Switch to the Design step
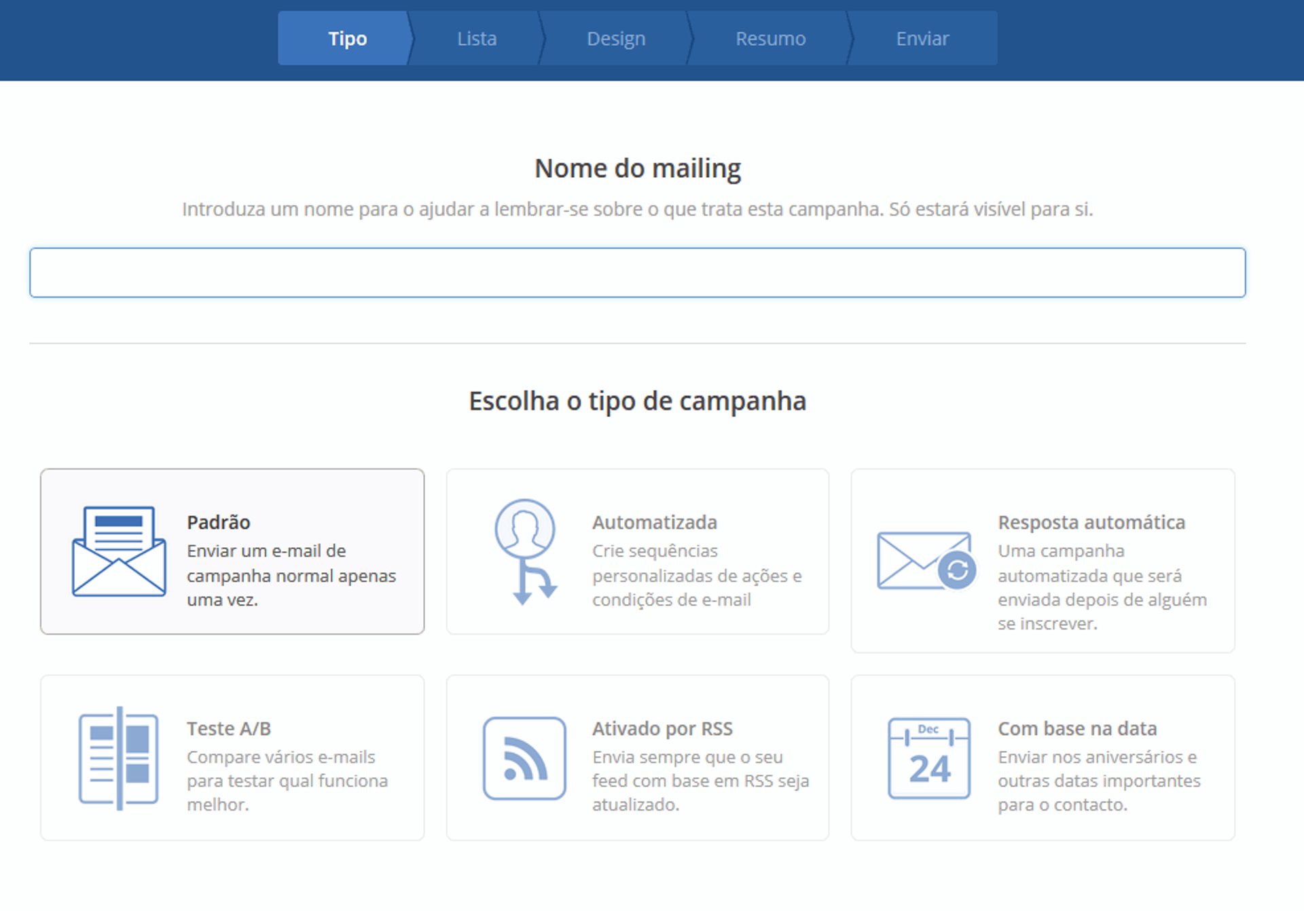This screenshot has width=1304, height=911. 616,39
